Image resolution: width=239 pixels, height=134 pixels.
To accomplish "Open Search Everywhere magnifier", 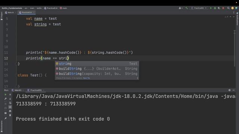I will 228,8.
